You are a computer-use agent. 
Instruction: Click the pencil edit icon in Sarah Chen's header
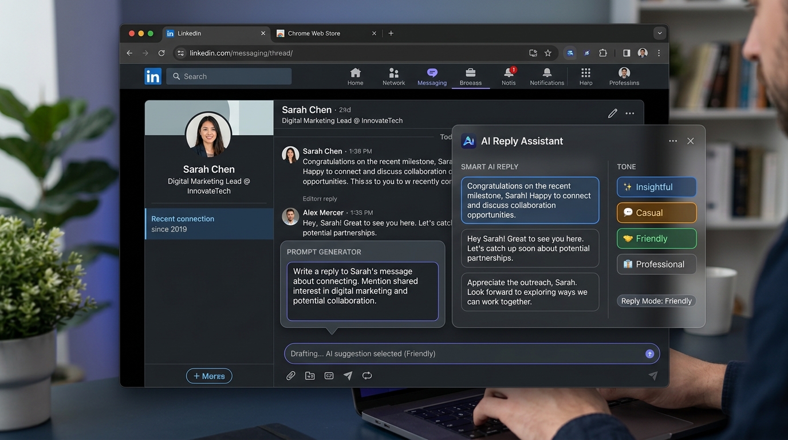[x=612, y=113]
